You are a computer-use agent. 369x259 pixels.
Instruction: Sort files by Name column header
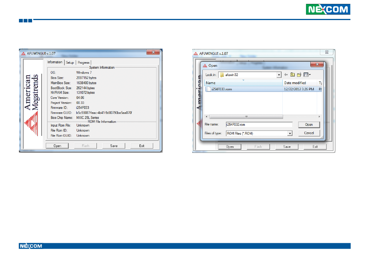[243, 83]
